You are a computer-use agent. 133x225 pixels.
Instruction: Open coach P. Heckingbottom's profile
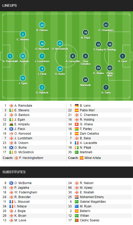click(31, 158)
